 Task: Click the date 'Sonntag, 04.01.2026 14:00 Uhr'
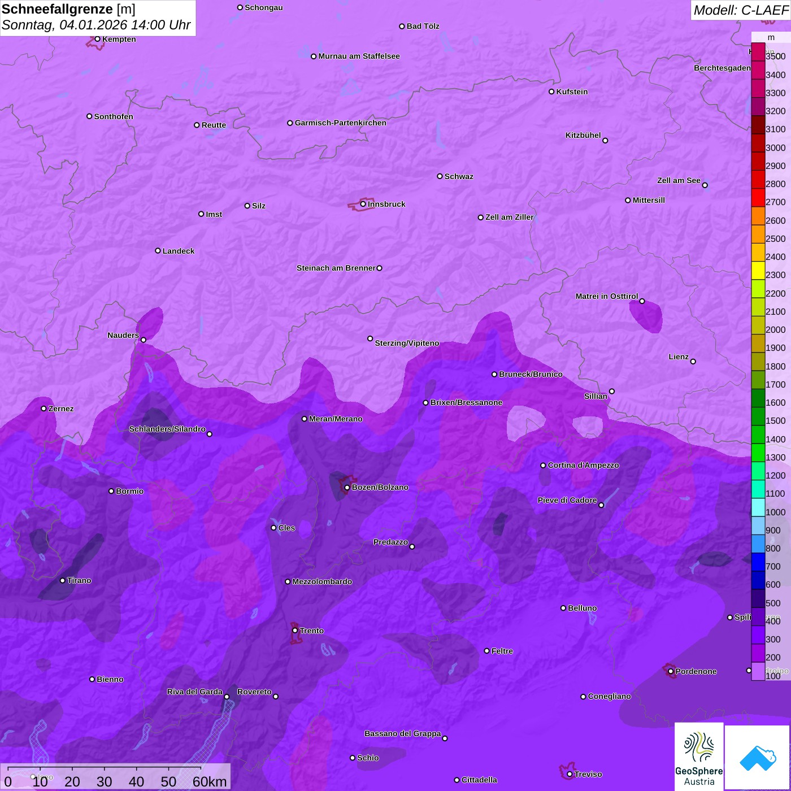[96, 25]
